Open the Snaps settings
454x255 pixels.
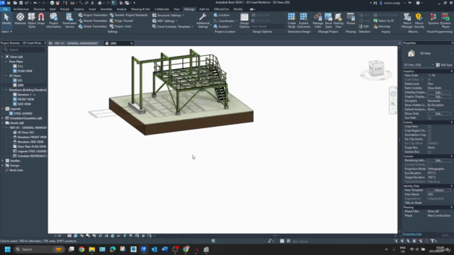point(41,20)
